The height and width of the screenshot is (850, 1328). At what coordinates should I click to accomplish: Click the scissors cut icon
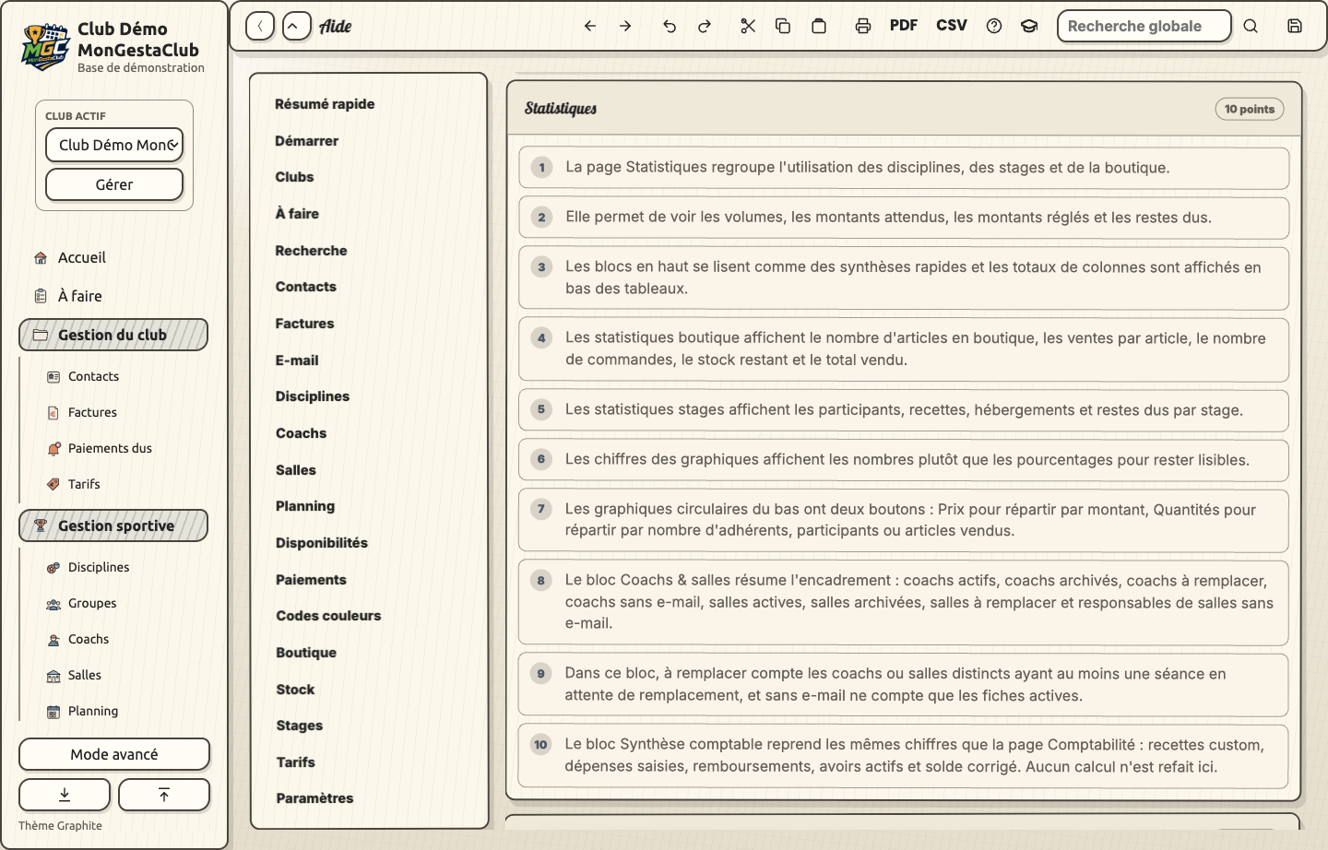(748, 26)
